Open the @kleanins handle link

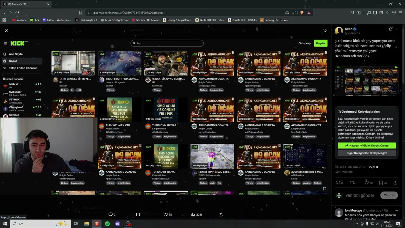tap(352, 33)
